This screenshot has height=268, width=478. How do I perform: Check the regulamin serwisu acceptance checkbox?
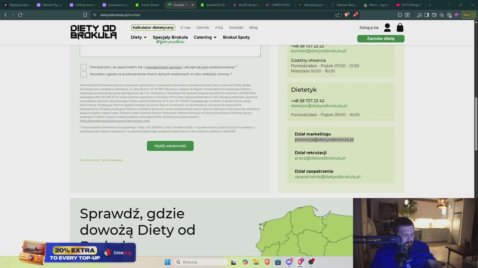pos(84,67)
